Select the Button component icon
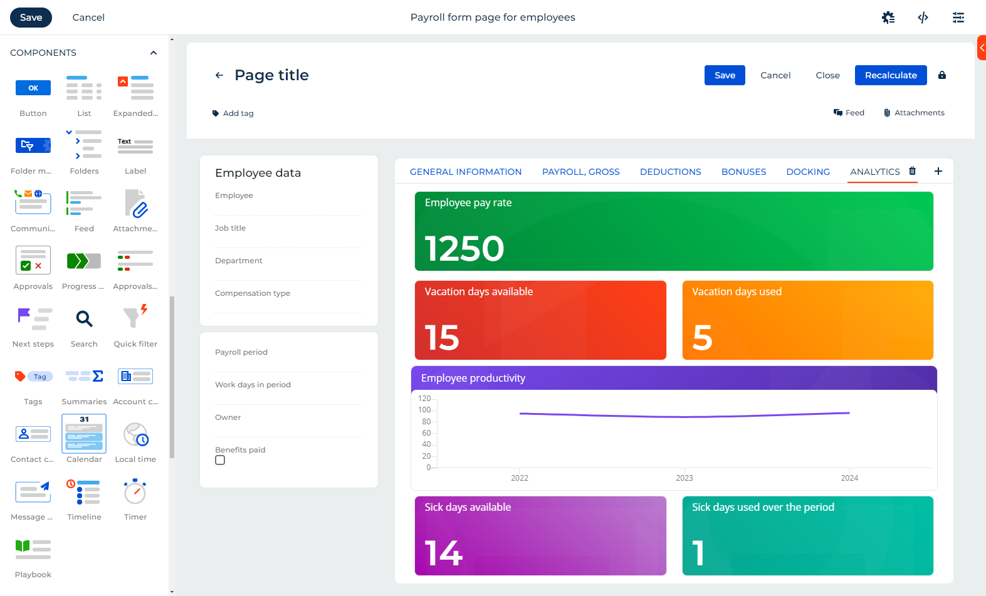Screen dimensions: 986x596 click(33, 88)
